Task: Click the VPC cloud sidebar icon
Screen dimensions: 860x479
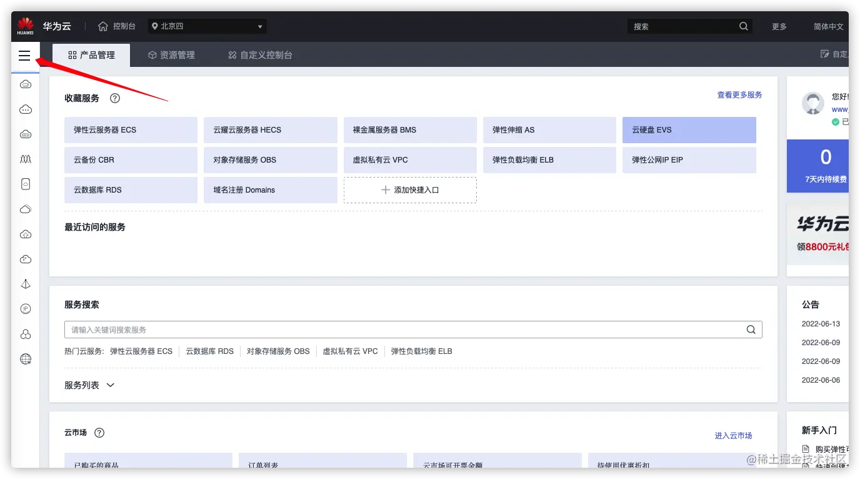Action: [x=26, y=260]
